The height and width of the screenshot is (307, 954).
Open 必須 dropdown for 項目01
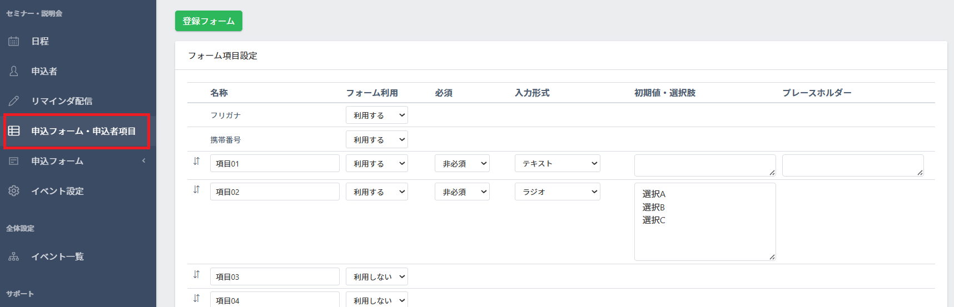pos(461,164)
